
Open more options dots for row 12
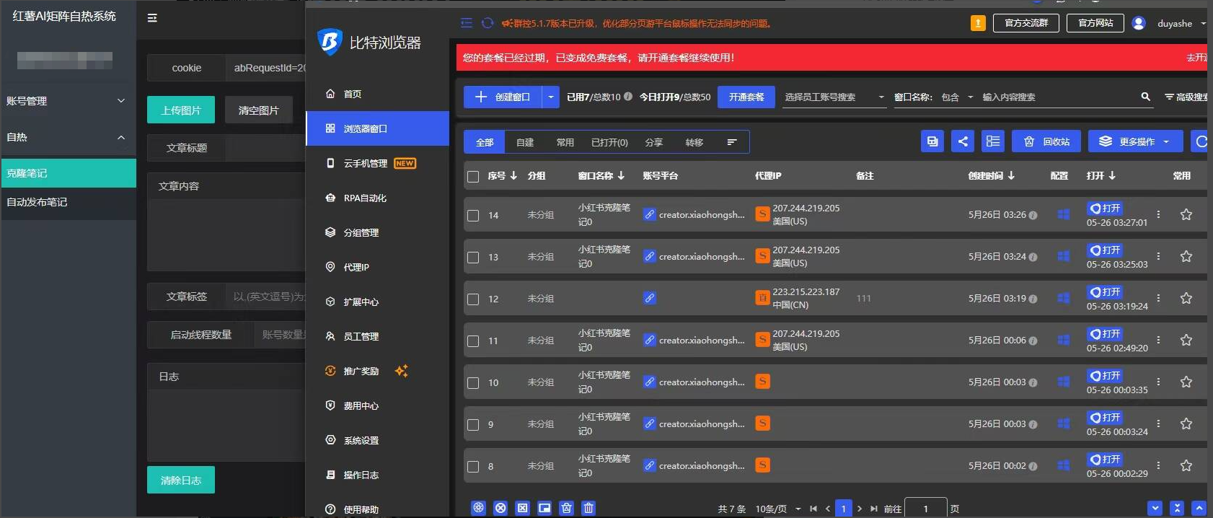click(1158, 298)
